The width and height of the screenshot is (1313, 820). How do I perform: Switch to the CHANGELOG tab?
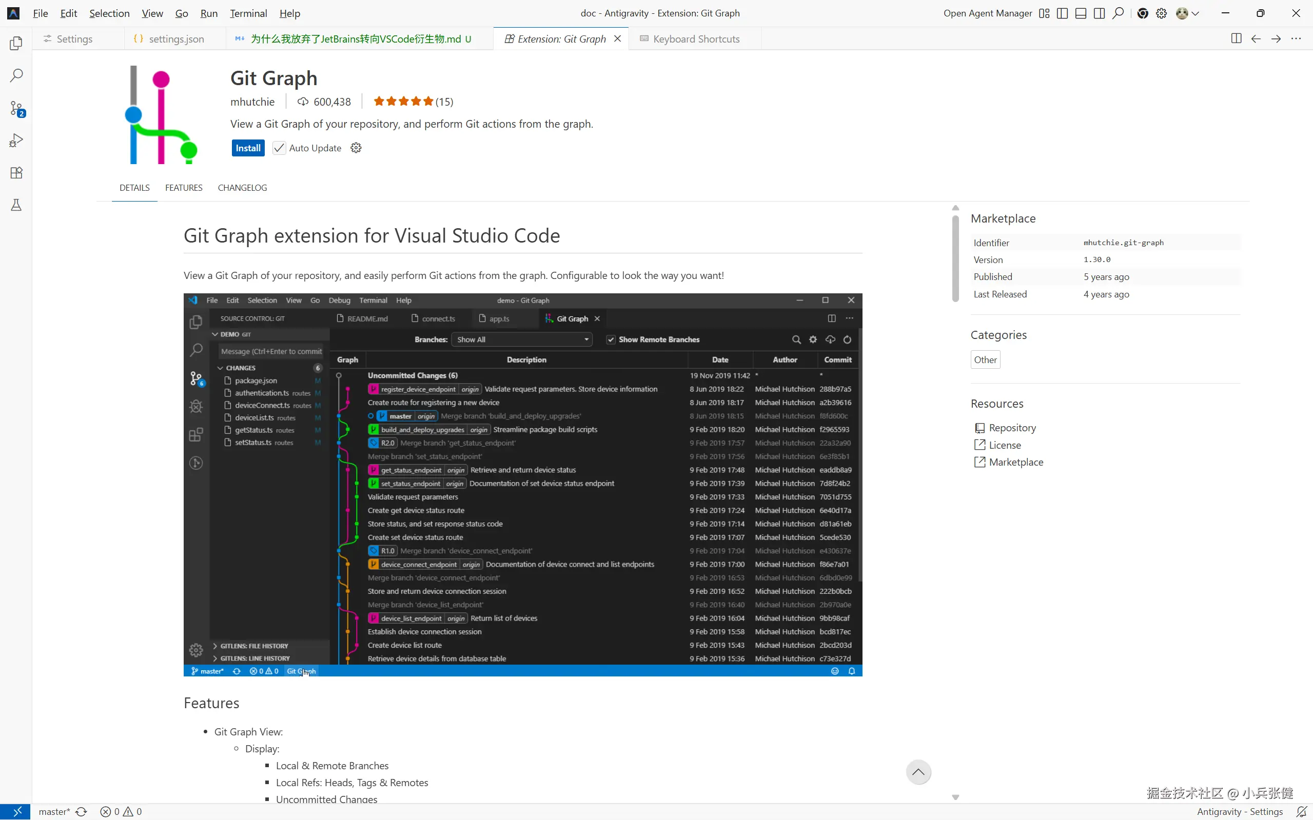[242, 188]
